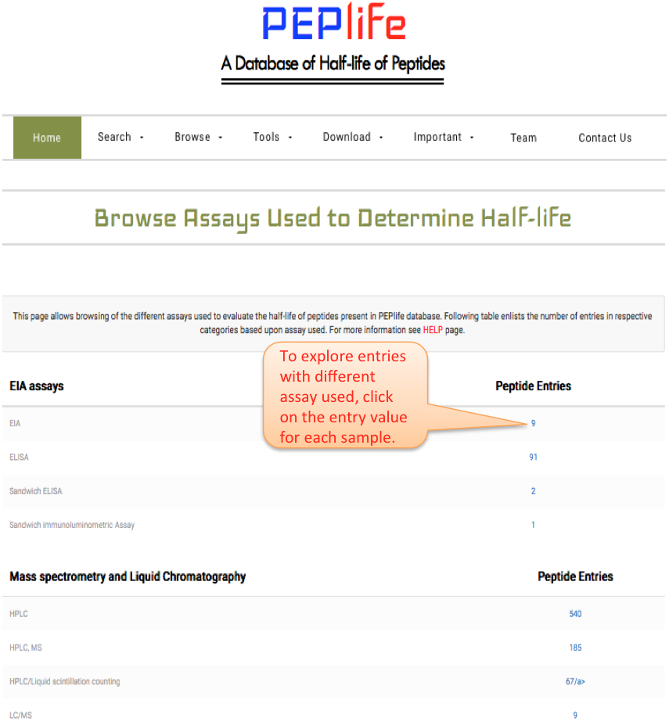This screenshot has width=669, height=725.
Task: Go to the Team page
Action: [x=523, y=138]
